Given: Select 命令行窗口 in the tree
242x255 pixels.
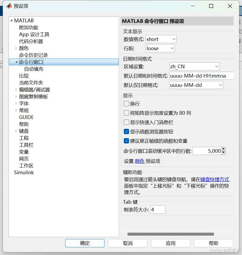Looking at the screenshot, I should pyautogui.click(x=31, y=62).
